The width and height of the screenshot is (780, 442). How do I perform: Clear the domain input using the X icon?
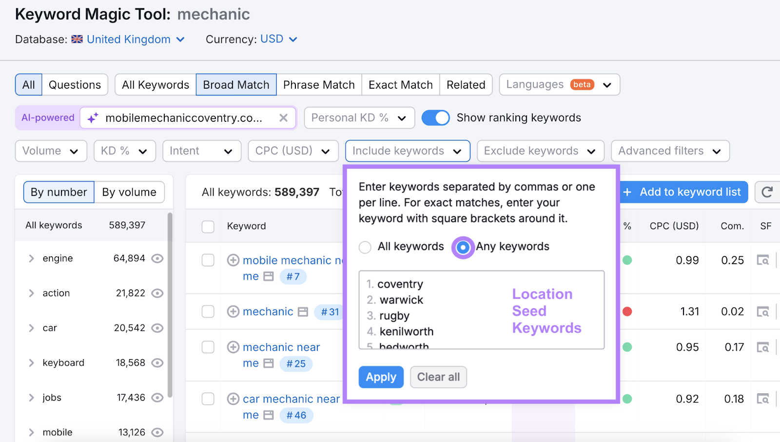click(283, 117)
